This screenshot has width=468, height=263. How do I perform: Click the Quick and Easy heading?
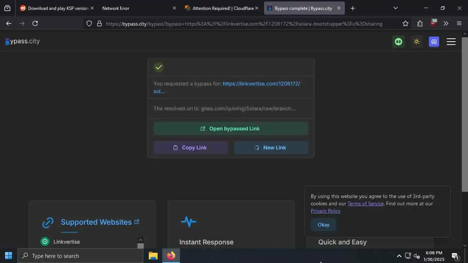(x=342, y=242)
